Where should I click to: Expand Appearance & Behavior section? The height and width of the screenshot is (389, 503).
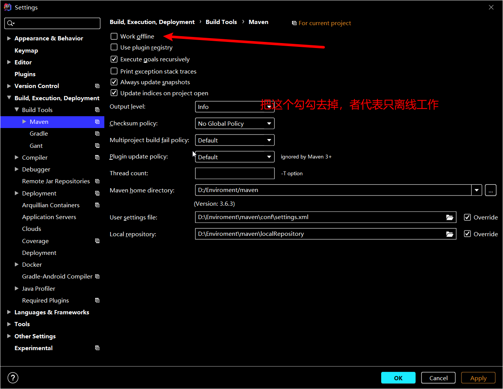(9, 38)
